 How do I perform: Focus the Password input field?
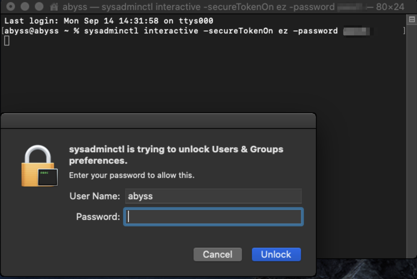tap(213, 217)
